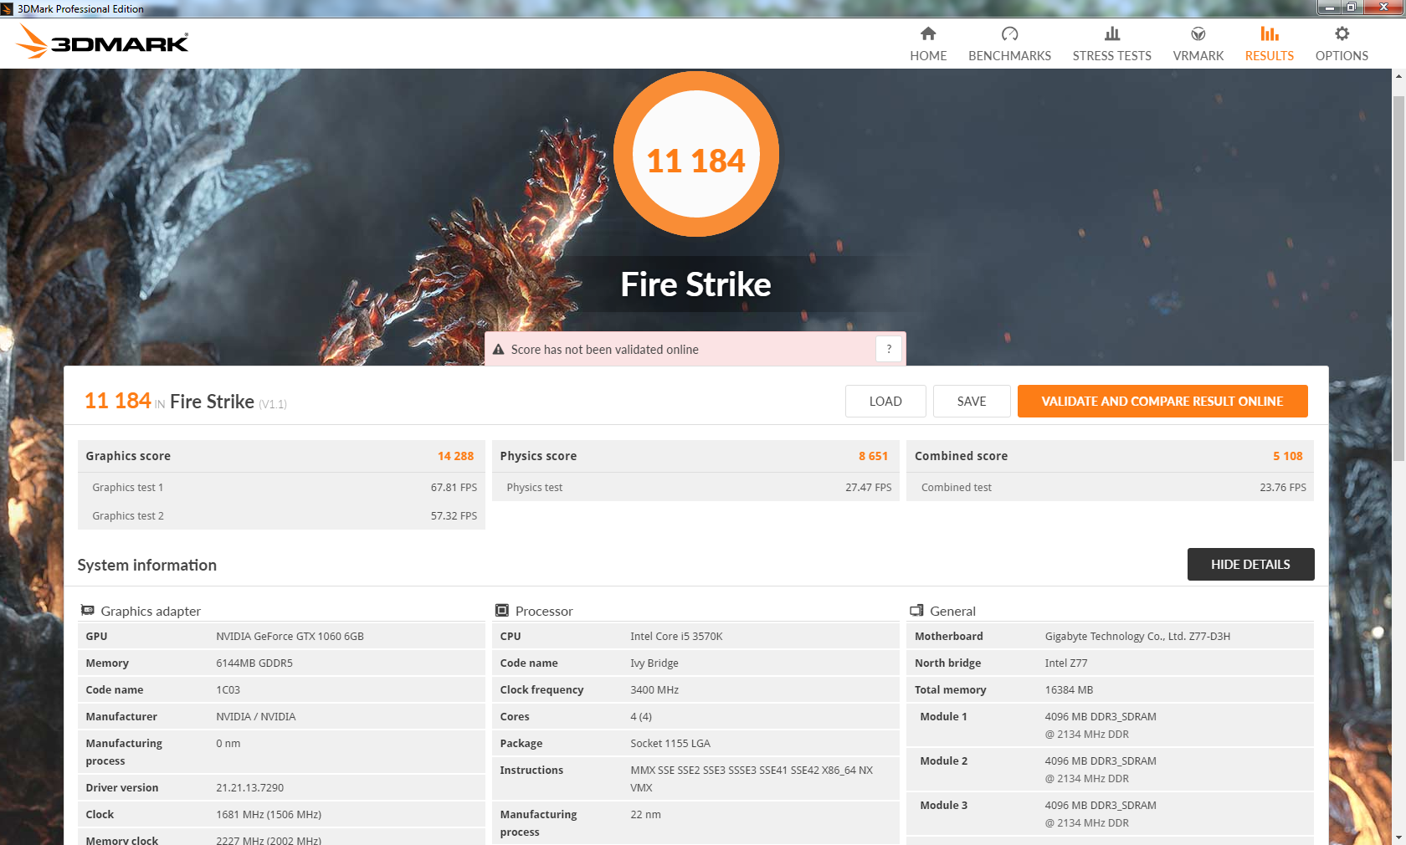Save the result with the SAVE button
This screenshot has height=845, width=1406.
click(x=972, y=401)
